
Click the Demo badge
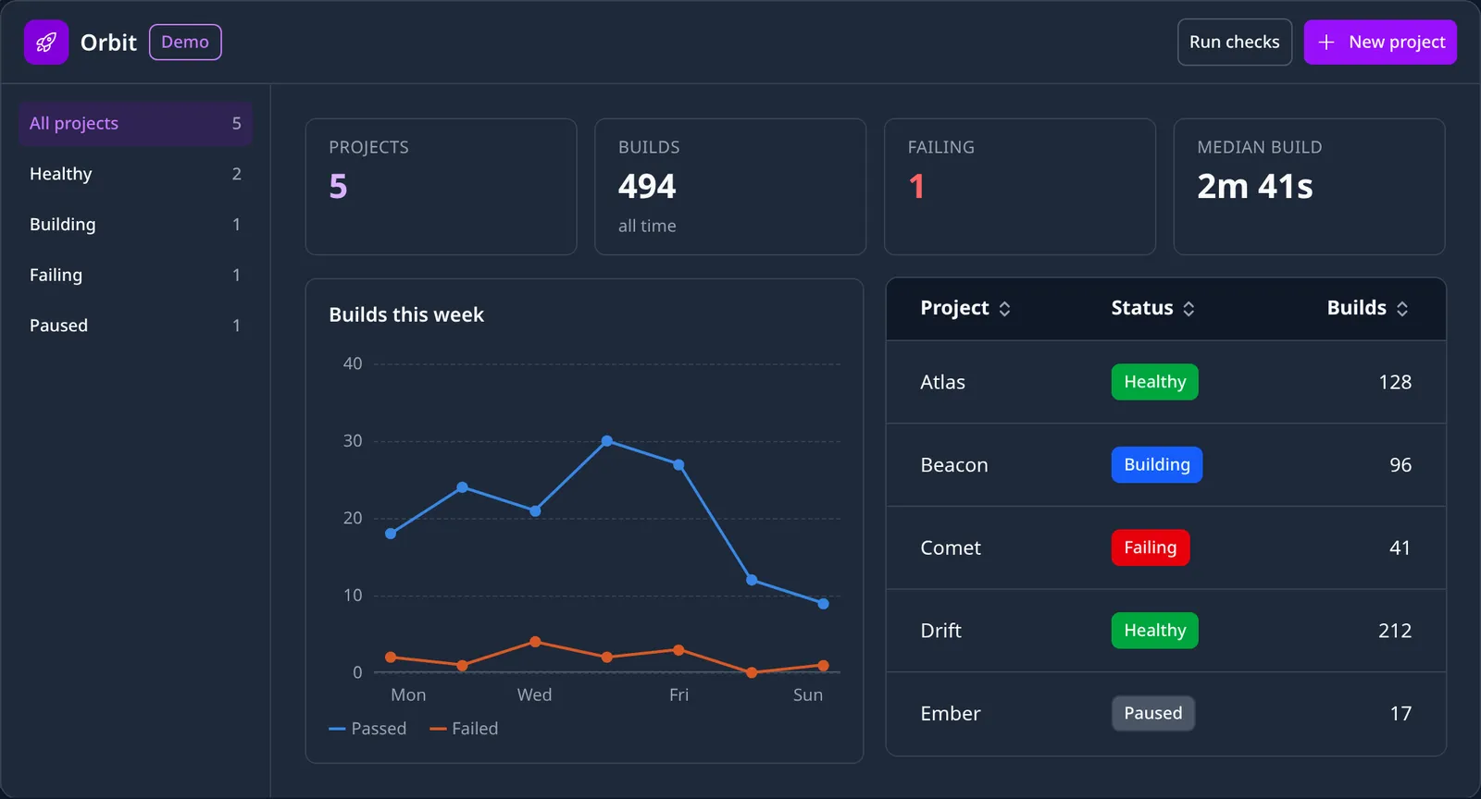click(x=185, y=43)
